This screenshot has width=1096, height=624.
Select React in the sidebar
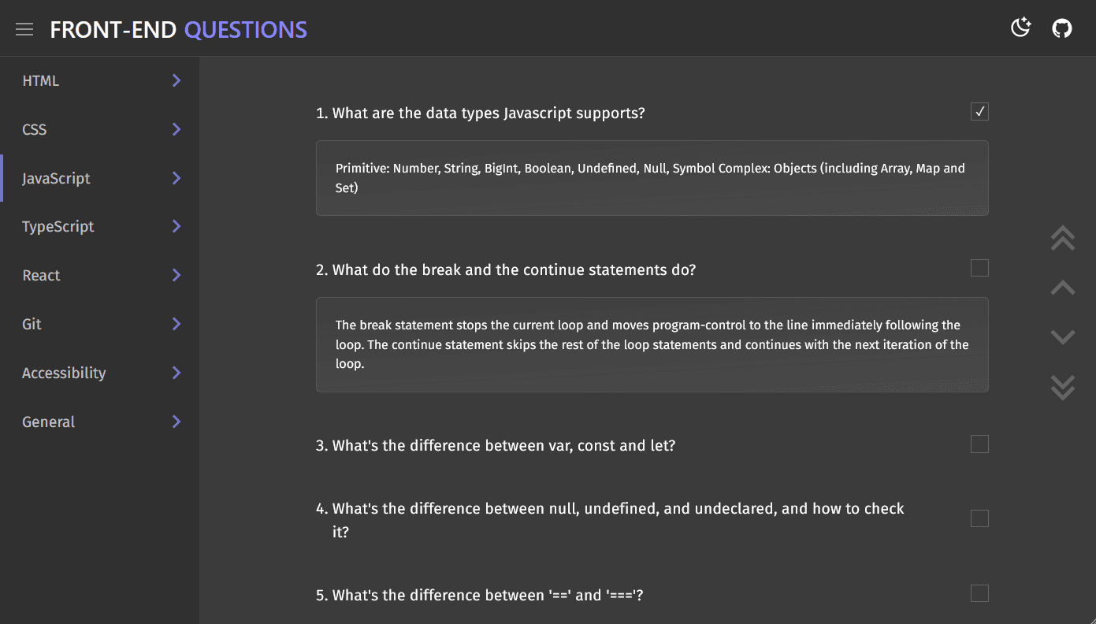tap(41, 276)
